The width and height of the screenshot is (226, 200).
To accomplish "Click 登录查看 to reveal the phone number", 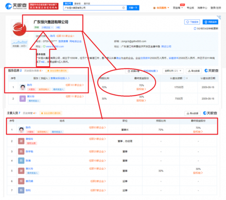I will (63, 41).
